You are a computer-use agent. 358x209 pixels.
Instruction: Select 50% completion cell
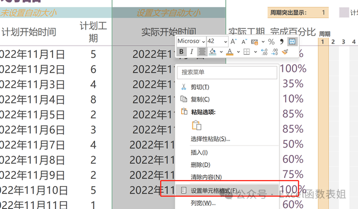[293, 144]
